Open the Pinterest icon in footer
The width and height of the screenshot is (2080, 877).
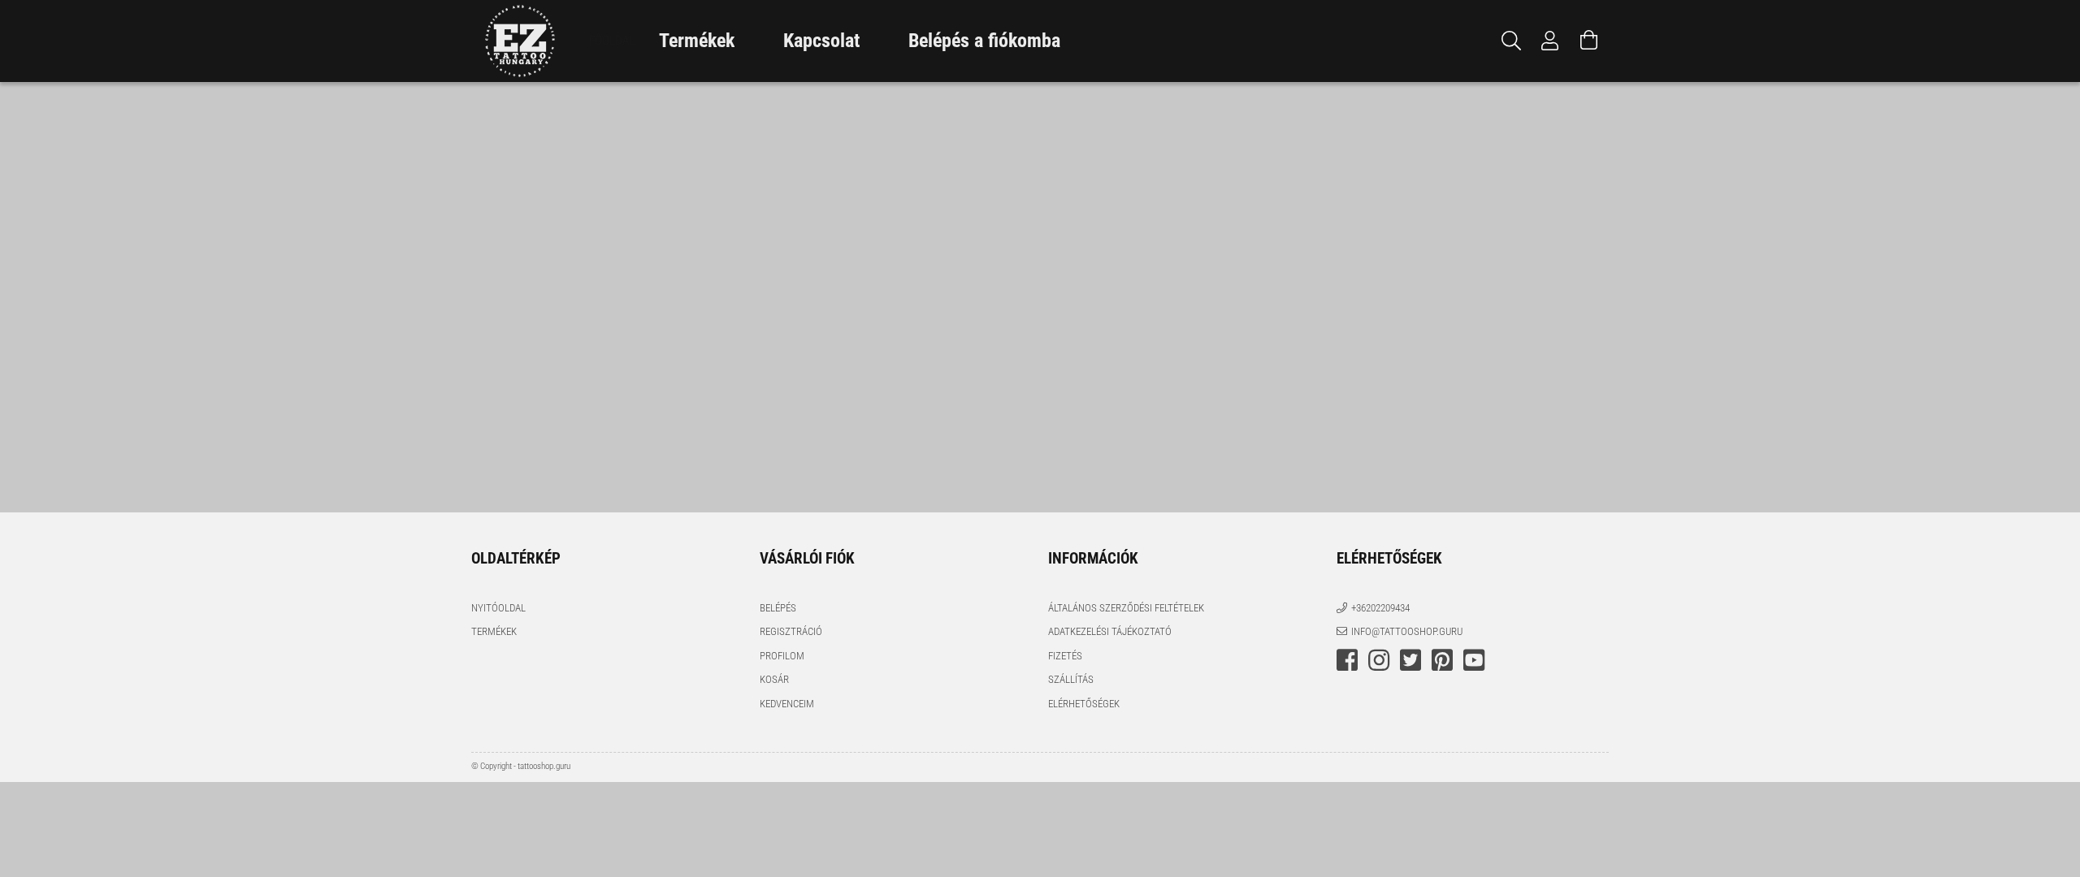[1442, 660]
